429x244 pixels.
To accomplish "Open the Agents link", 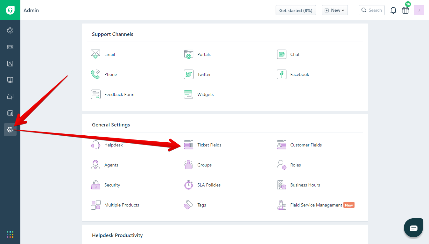I will pyautogui.click(x=111, y=165).
